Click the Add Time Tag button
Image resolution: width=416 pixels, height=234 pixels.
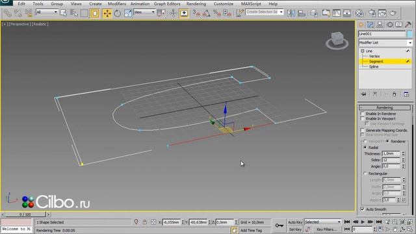252,230
